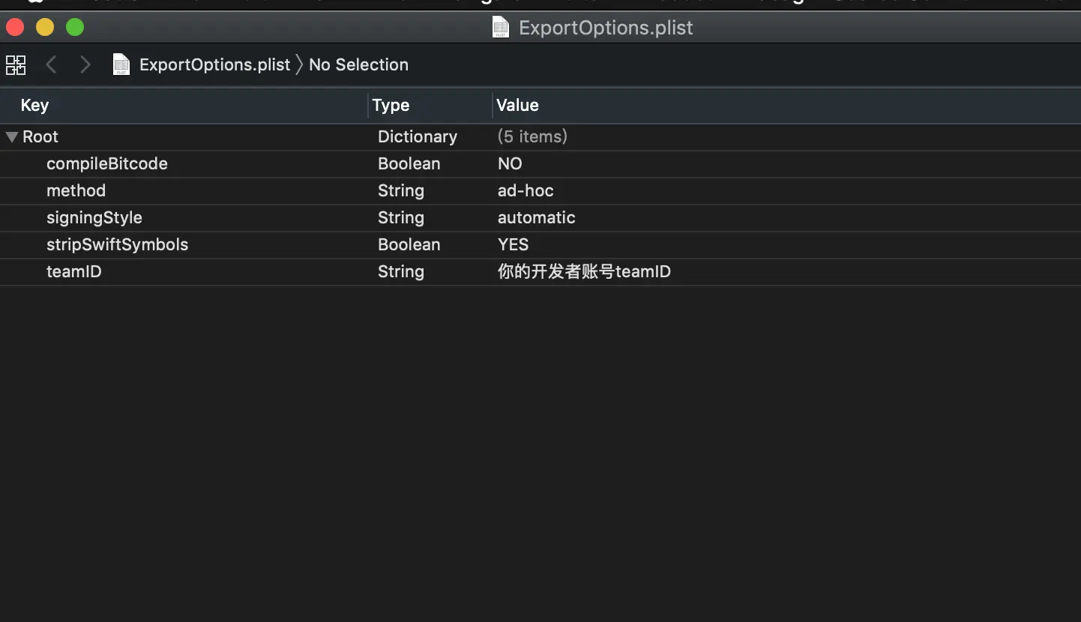Click the plist file icon in breadcrumb
Screen dimensions: 1081x622
(121, 65)
